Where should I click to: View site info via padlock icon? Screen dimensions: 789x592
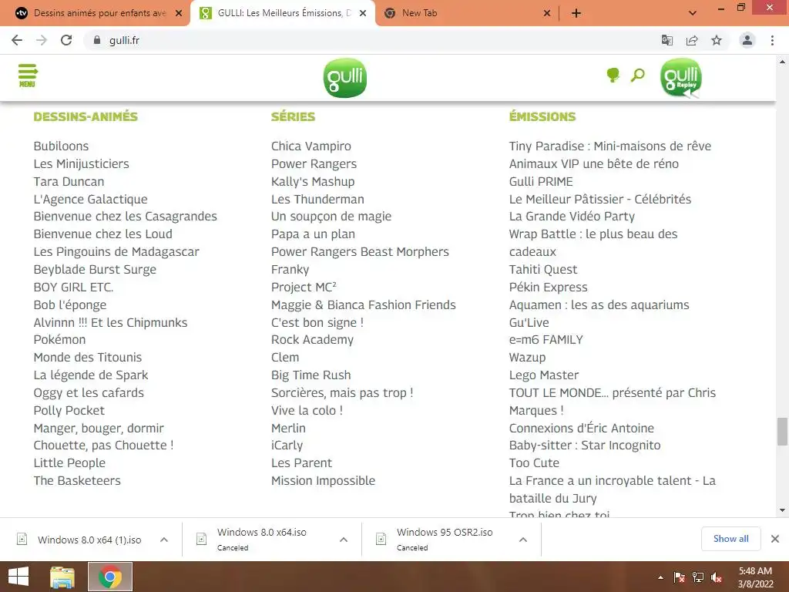point(97,40)
